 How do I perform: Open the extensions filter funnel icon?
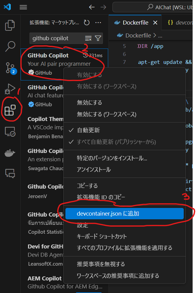point(98,38)
